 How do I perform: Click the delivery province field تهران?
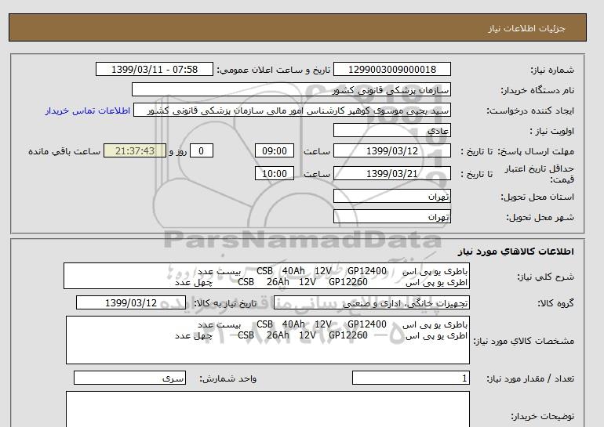391,196
